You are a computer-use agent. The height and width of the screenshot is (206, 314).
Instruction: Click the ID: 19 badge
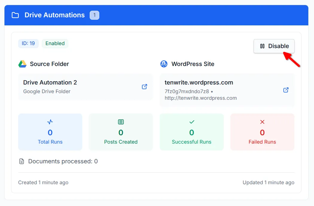tap(28, 43)
